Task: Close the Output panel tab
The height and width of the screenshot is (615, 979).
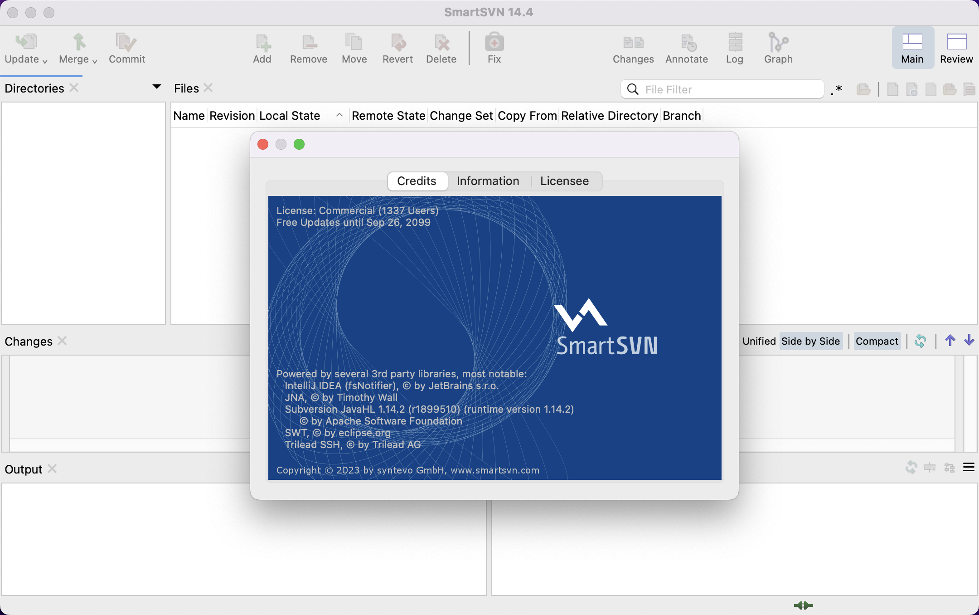Action: click(53, 469)
